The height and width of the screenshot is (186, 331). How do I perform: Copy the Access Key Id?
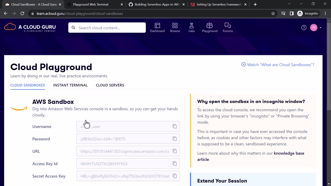175,164
